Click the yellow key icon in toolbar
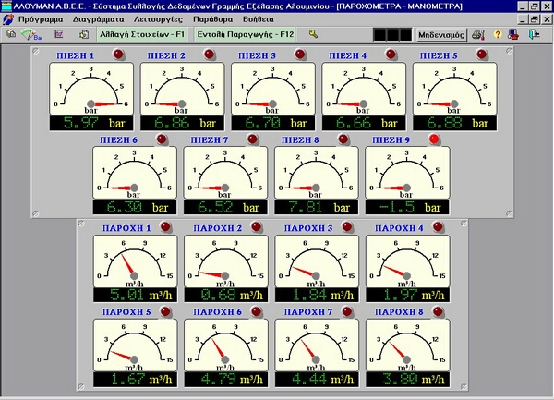 [313, 34]
